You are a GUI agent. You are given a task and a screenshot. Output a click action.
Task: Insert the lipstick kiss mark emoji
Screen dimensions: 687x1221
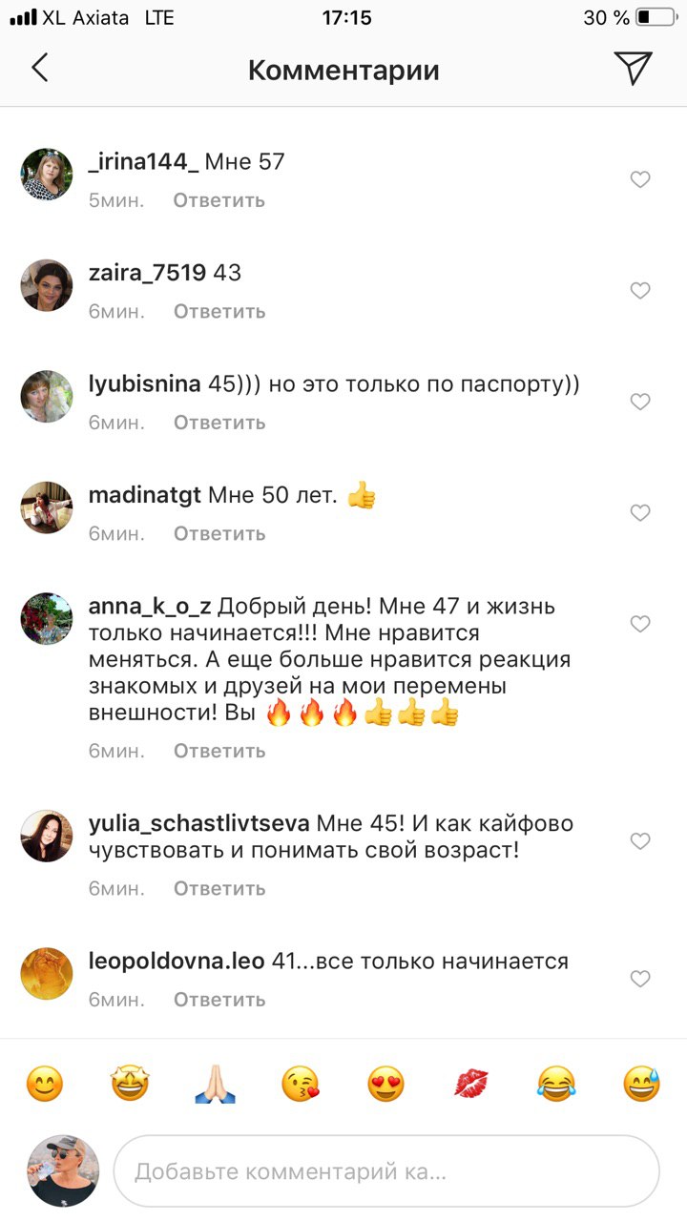point(471,1085)
